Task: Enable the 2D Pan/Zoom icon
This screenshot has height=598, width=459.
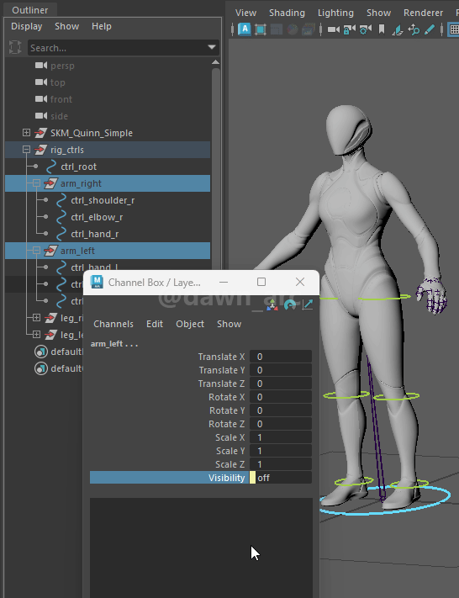Action: pos(414,29)
